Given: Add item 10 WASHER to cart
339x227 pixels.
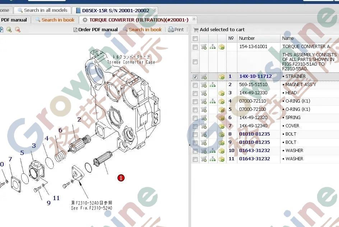Looking at the screenshot, I should 204,151.
